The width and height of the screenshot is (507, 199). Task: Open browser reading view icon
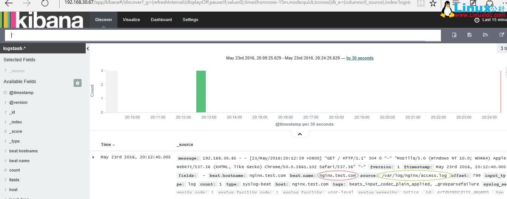pos(421,3)
